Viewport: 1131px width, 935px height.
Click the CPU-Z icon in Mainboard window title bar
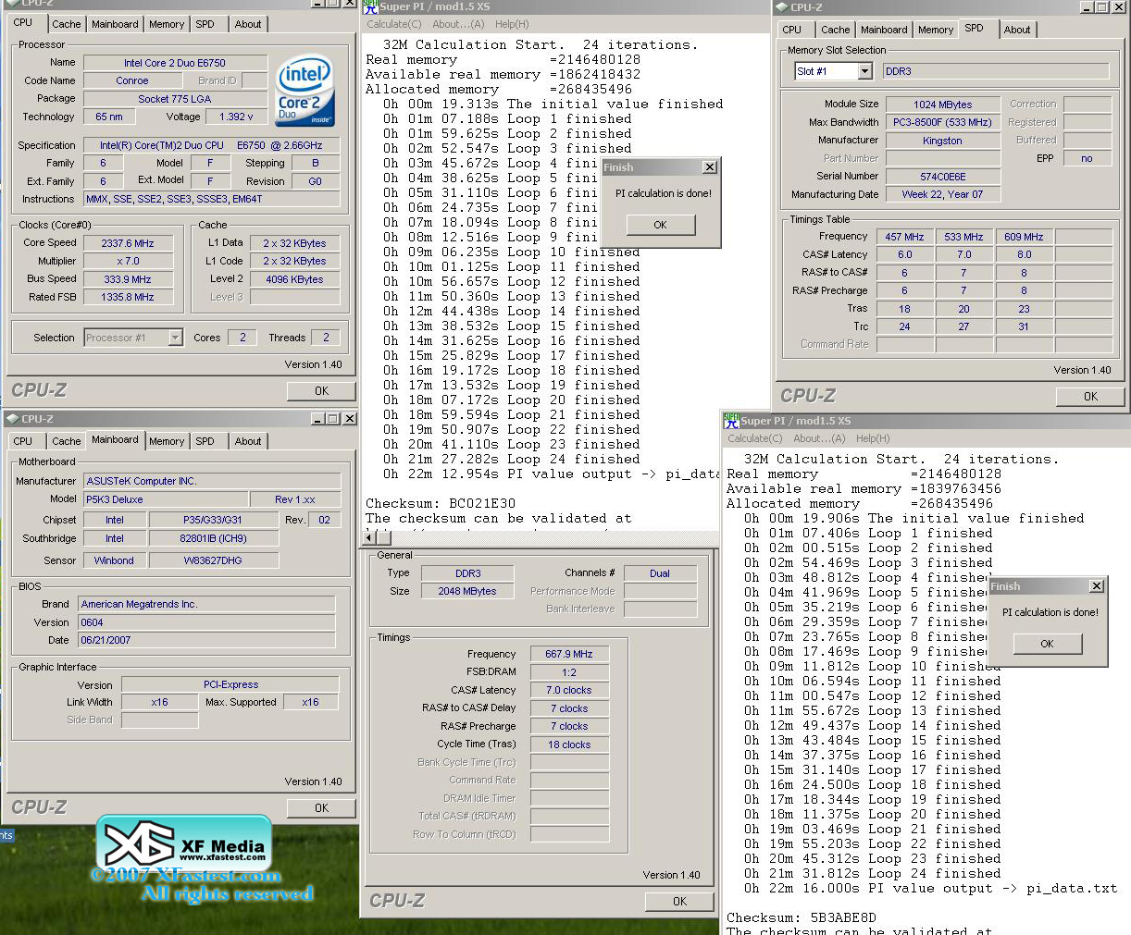(x=12, y=419)
